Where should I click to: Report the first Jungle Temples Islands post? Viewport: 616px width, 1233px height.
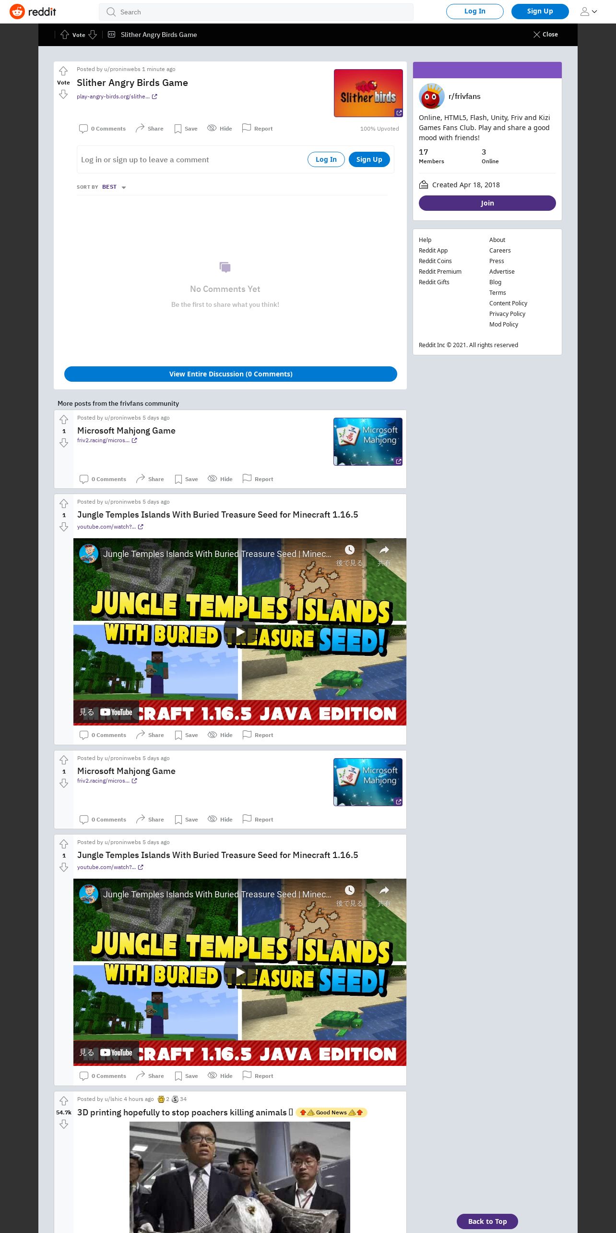pos(258,735)
